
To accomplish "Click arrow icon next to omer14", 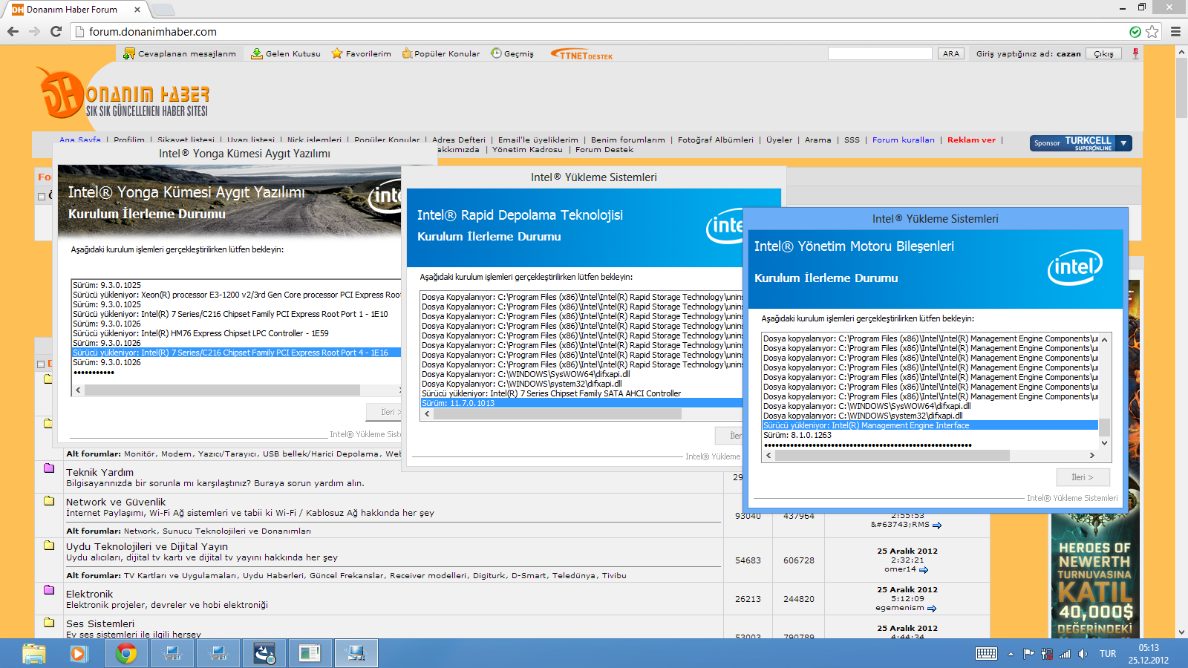I will click(x=924, y=570).
